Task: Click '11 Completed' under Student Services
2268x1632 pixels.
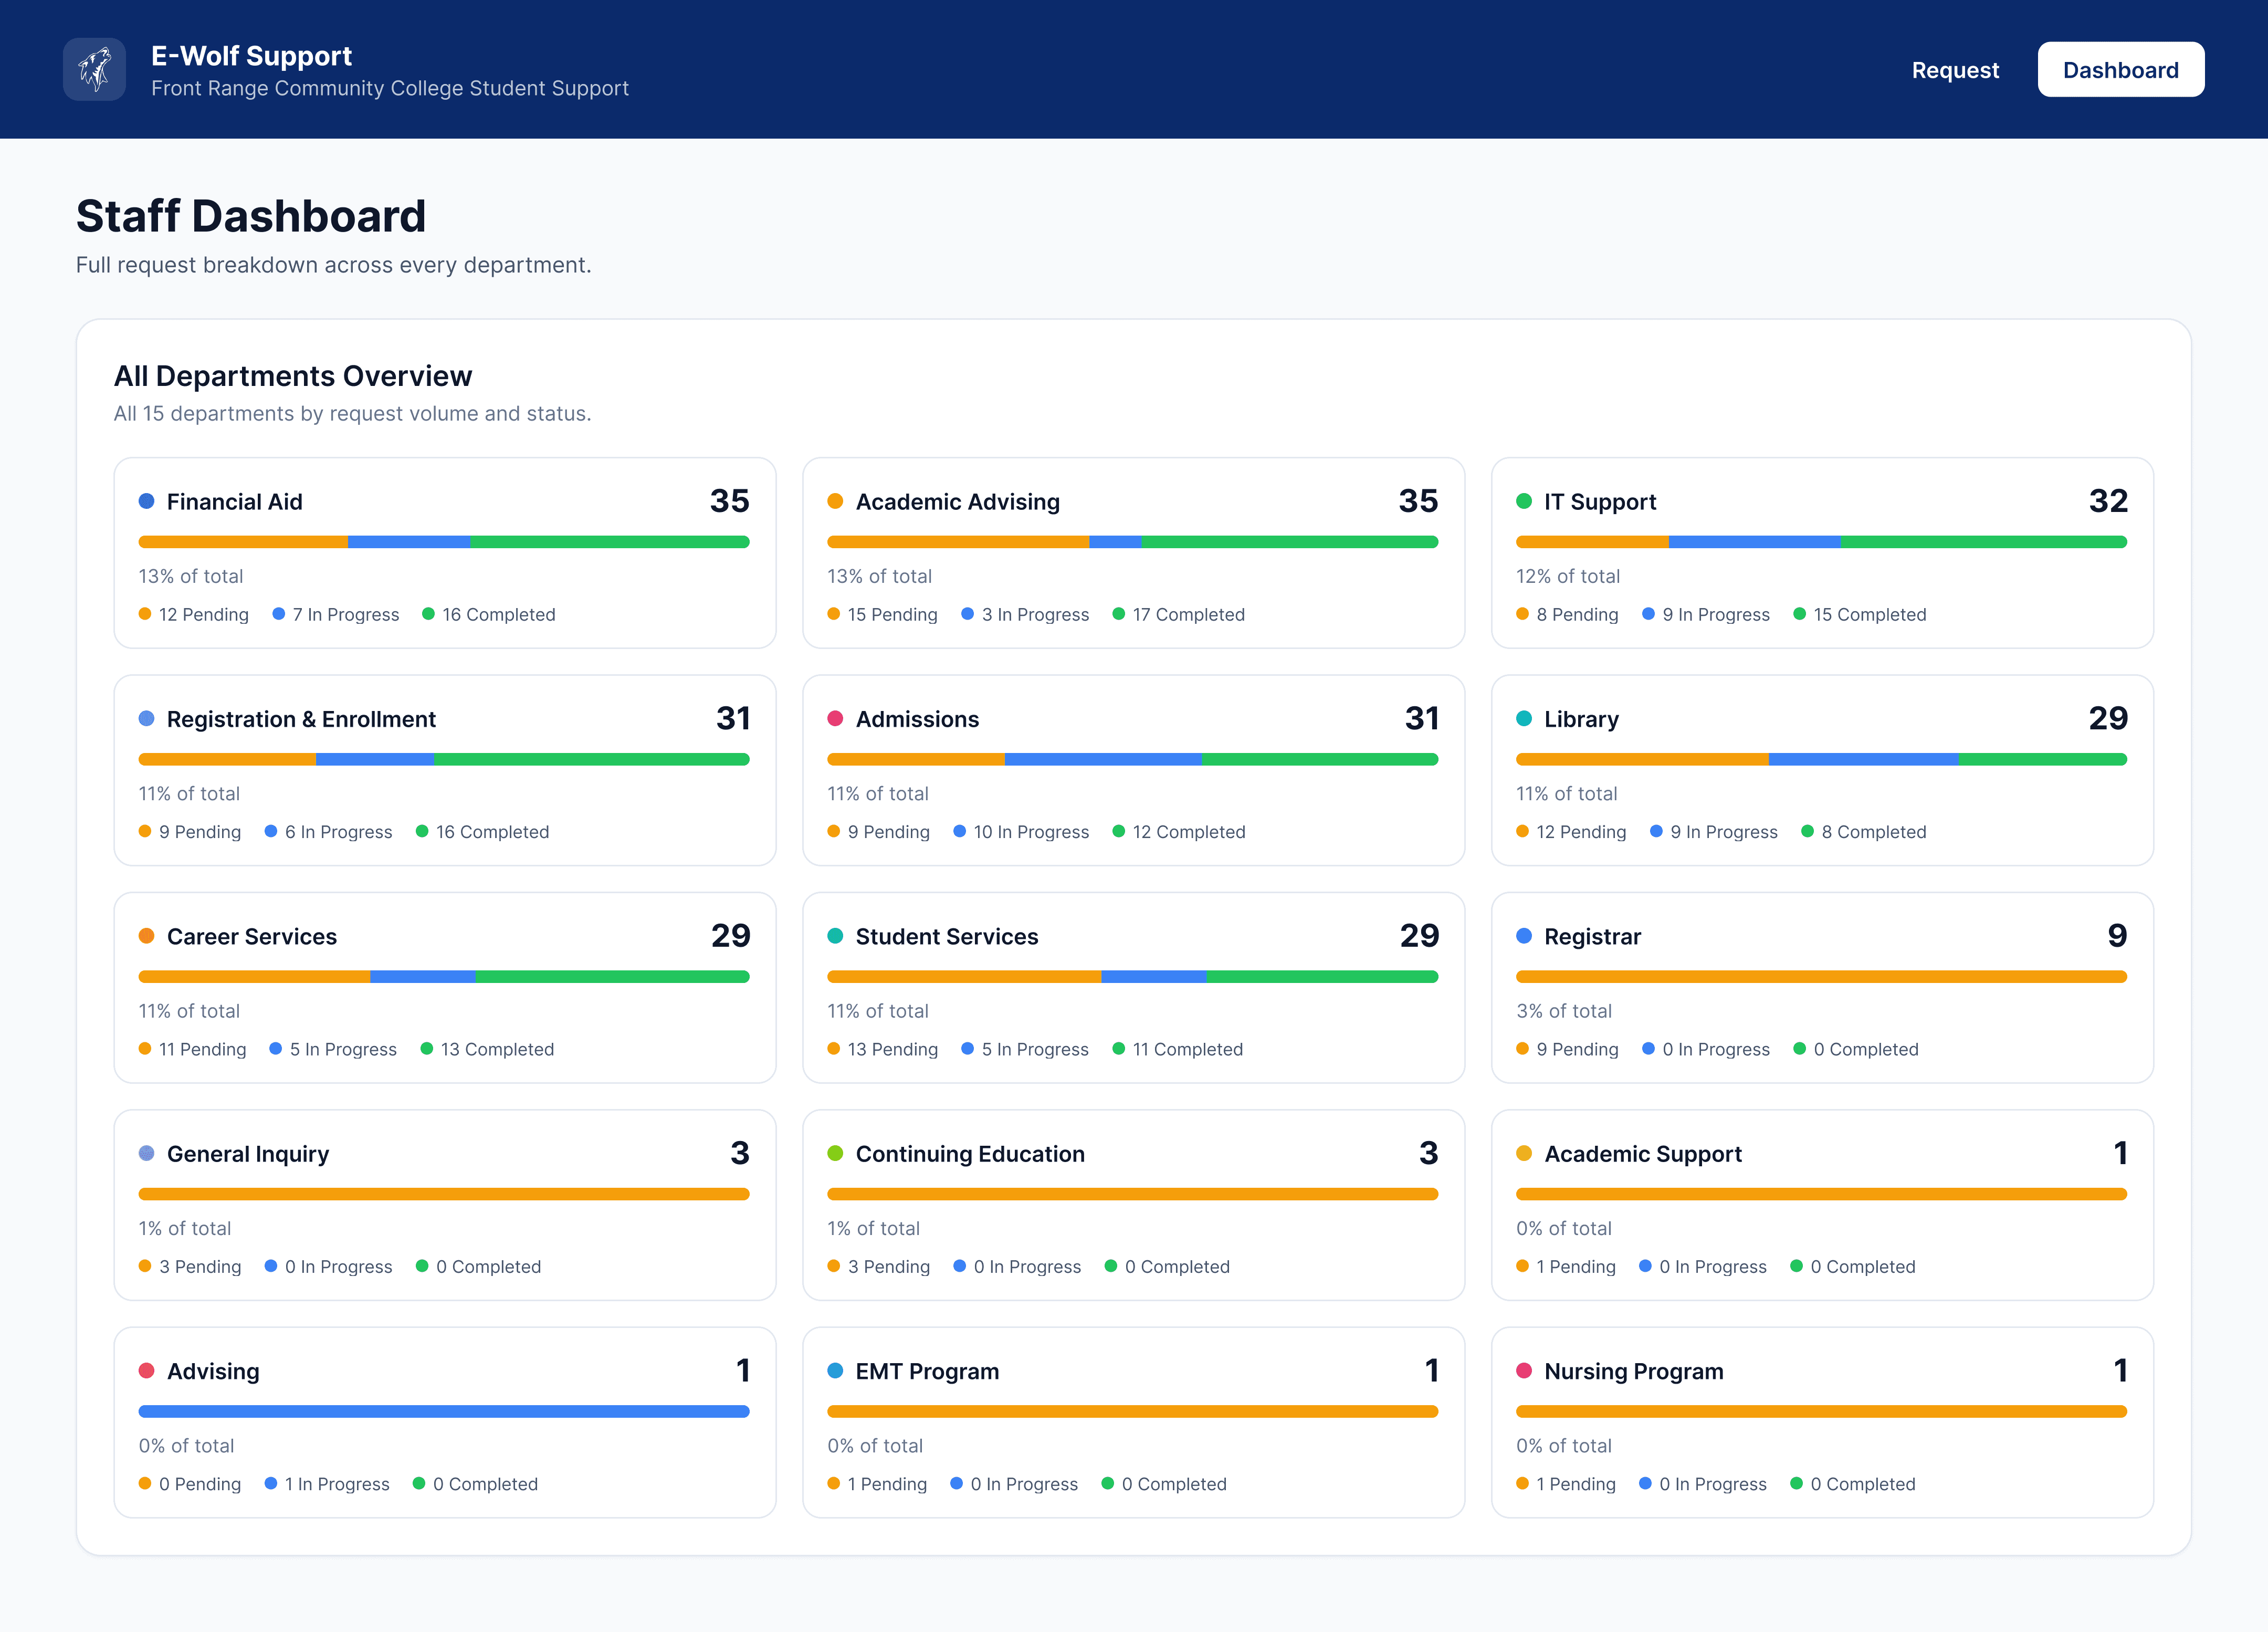Action: pos(1178,1049)
